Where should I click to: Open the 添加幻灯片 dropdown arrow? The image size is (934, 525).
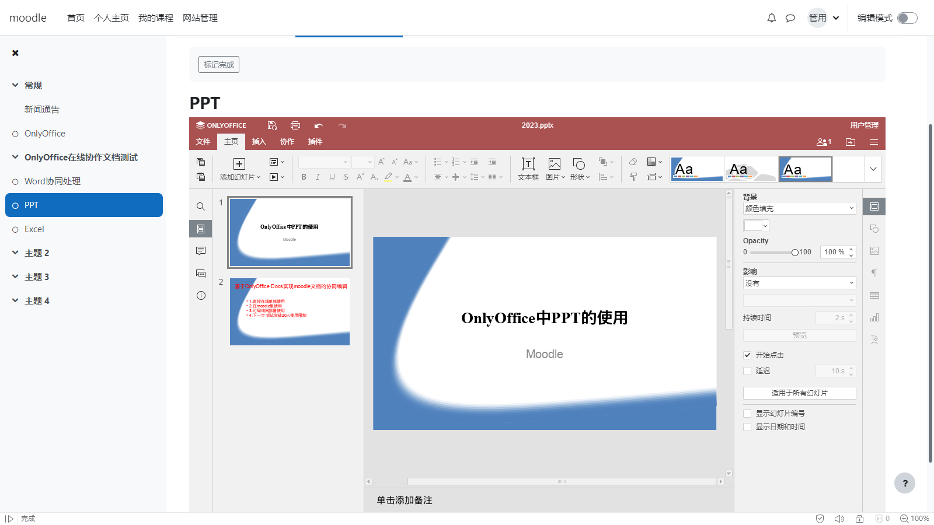pos(259,177)
